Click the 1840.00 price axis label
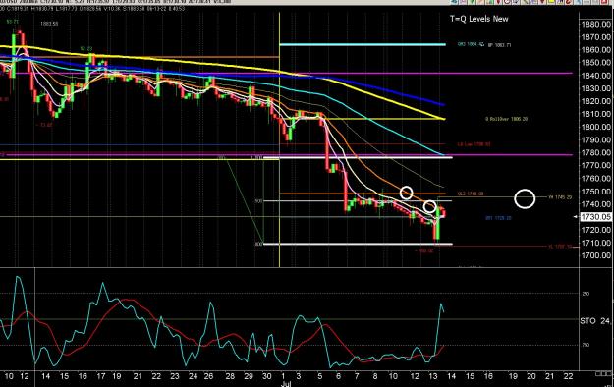The height and width of the screenshot is (387, 614). click(x=596, y=76)
